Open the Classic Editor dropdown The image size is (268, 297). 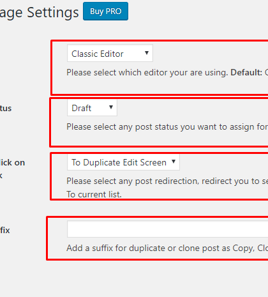click(x=110, y=53)
